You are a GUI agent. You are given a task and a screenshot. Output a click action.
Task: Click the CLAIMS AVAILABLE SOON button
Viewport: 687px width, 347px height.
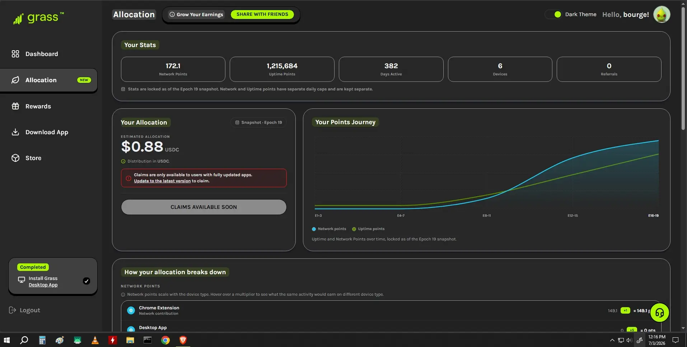click(204, 207)
